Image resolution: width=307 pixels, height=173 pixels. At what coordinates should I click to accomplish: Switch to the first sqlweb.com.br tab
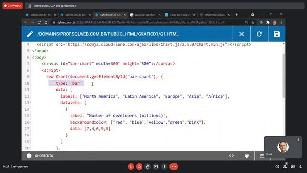click(x=41, y=15)
